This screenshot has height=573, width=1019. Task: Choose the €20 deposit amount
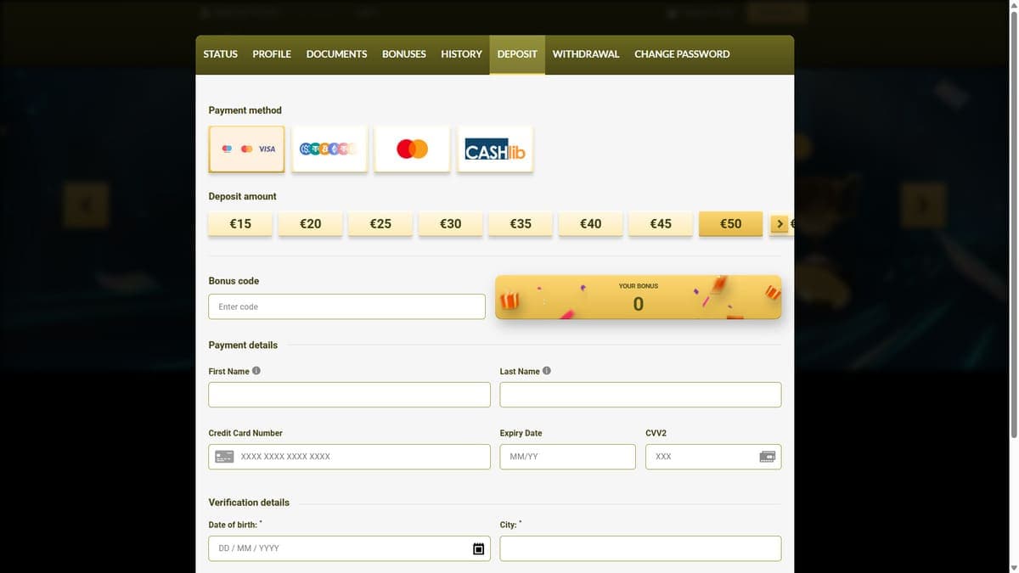click(311, 224)
